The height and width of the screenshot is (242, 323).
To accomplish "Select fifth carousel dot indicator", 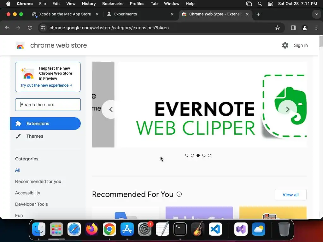I will tap(209, 155).
